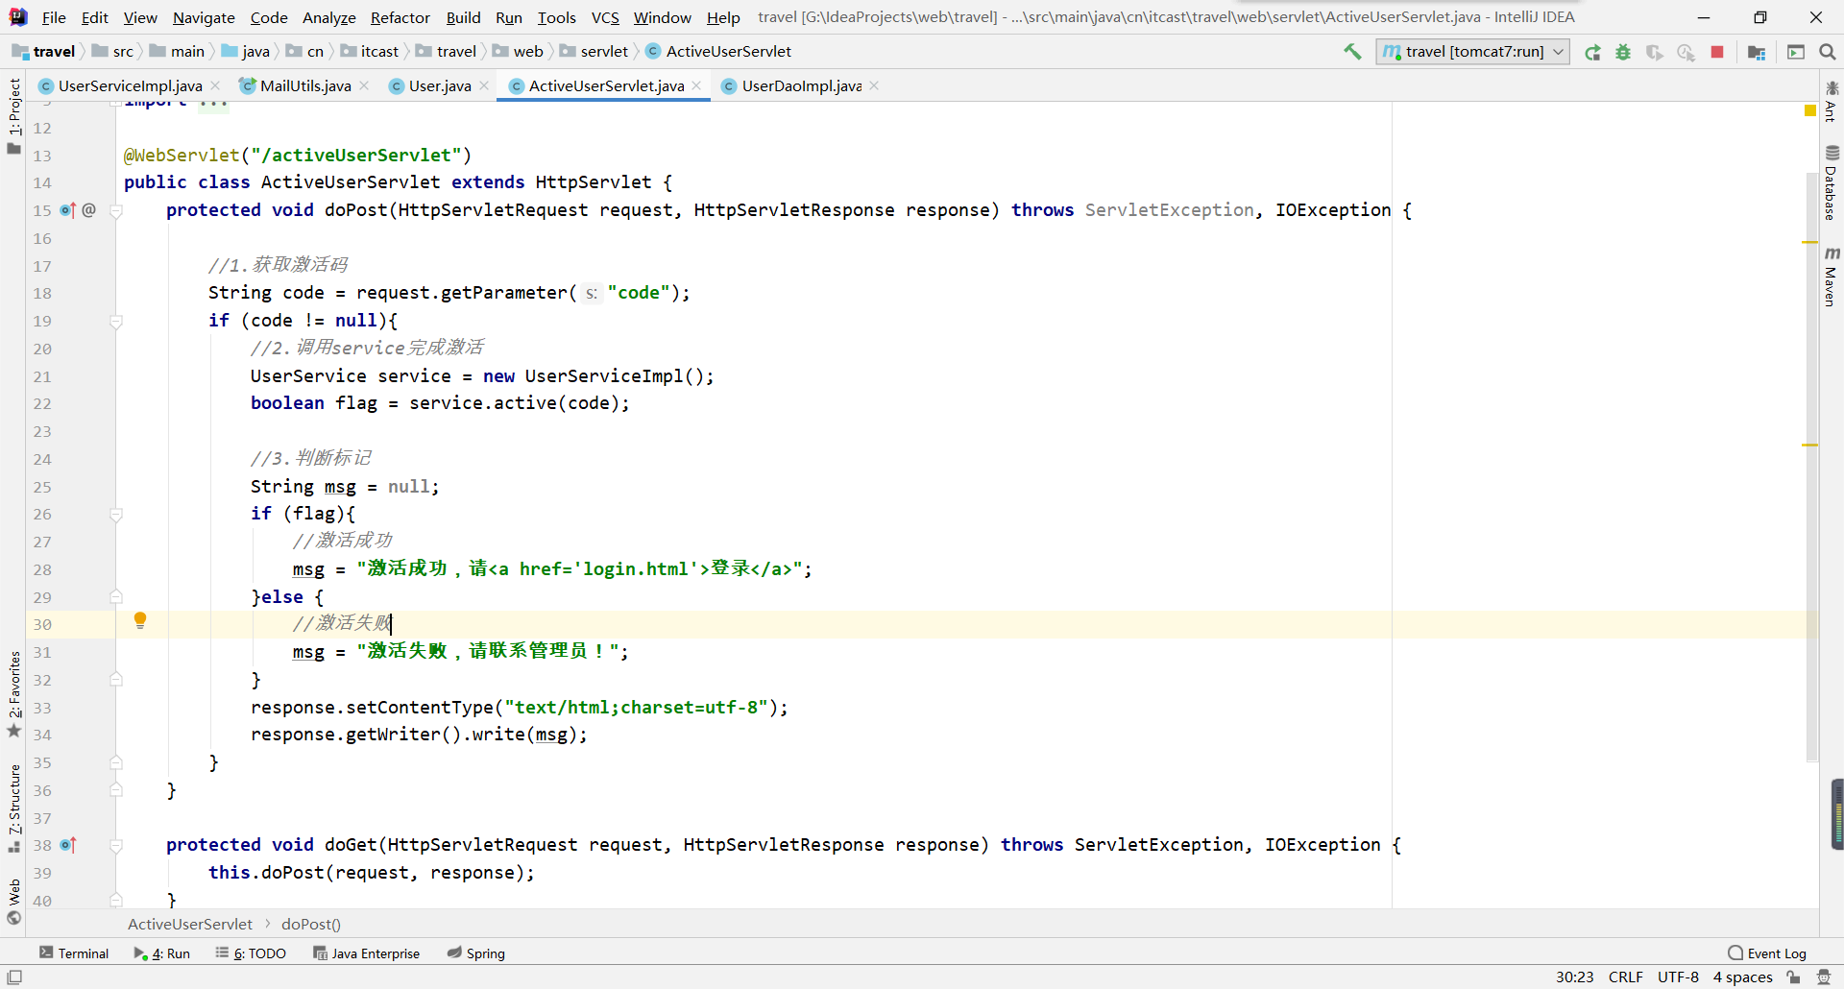Toggle the tool window quick access icon in status bar
Screen dimensions: 1844x989
click(14, 977)
